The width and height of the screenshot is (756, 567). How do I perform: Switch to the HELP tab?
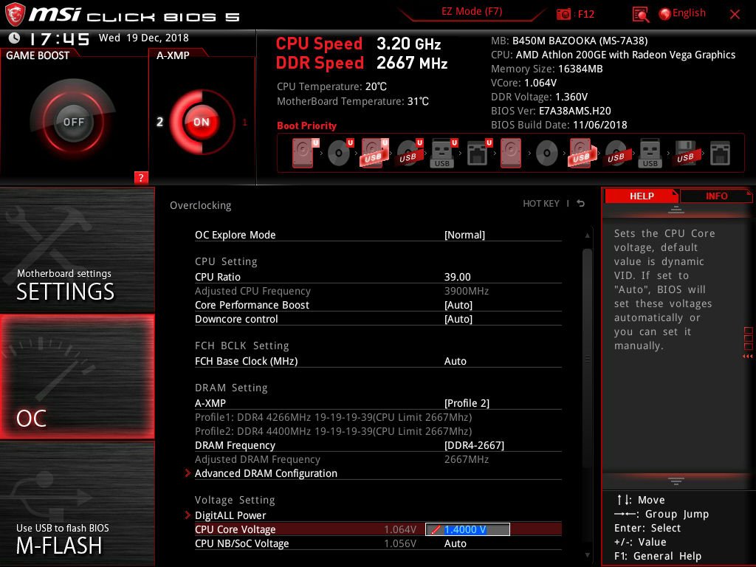click(642, 196)
